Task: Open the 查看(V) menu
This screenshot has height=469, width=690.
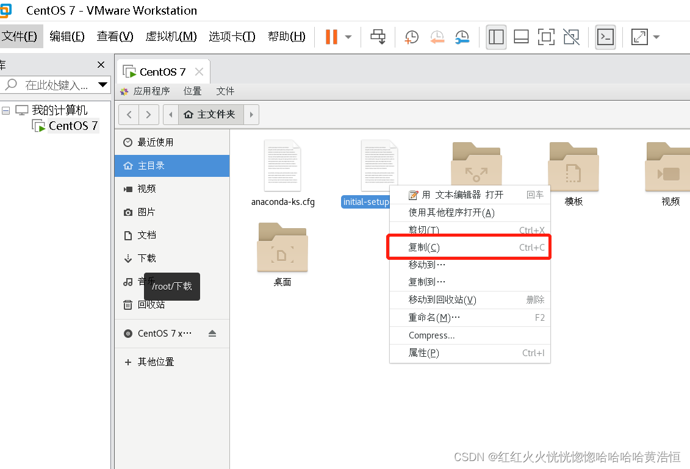Action: point(115,37)
